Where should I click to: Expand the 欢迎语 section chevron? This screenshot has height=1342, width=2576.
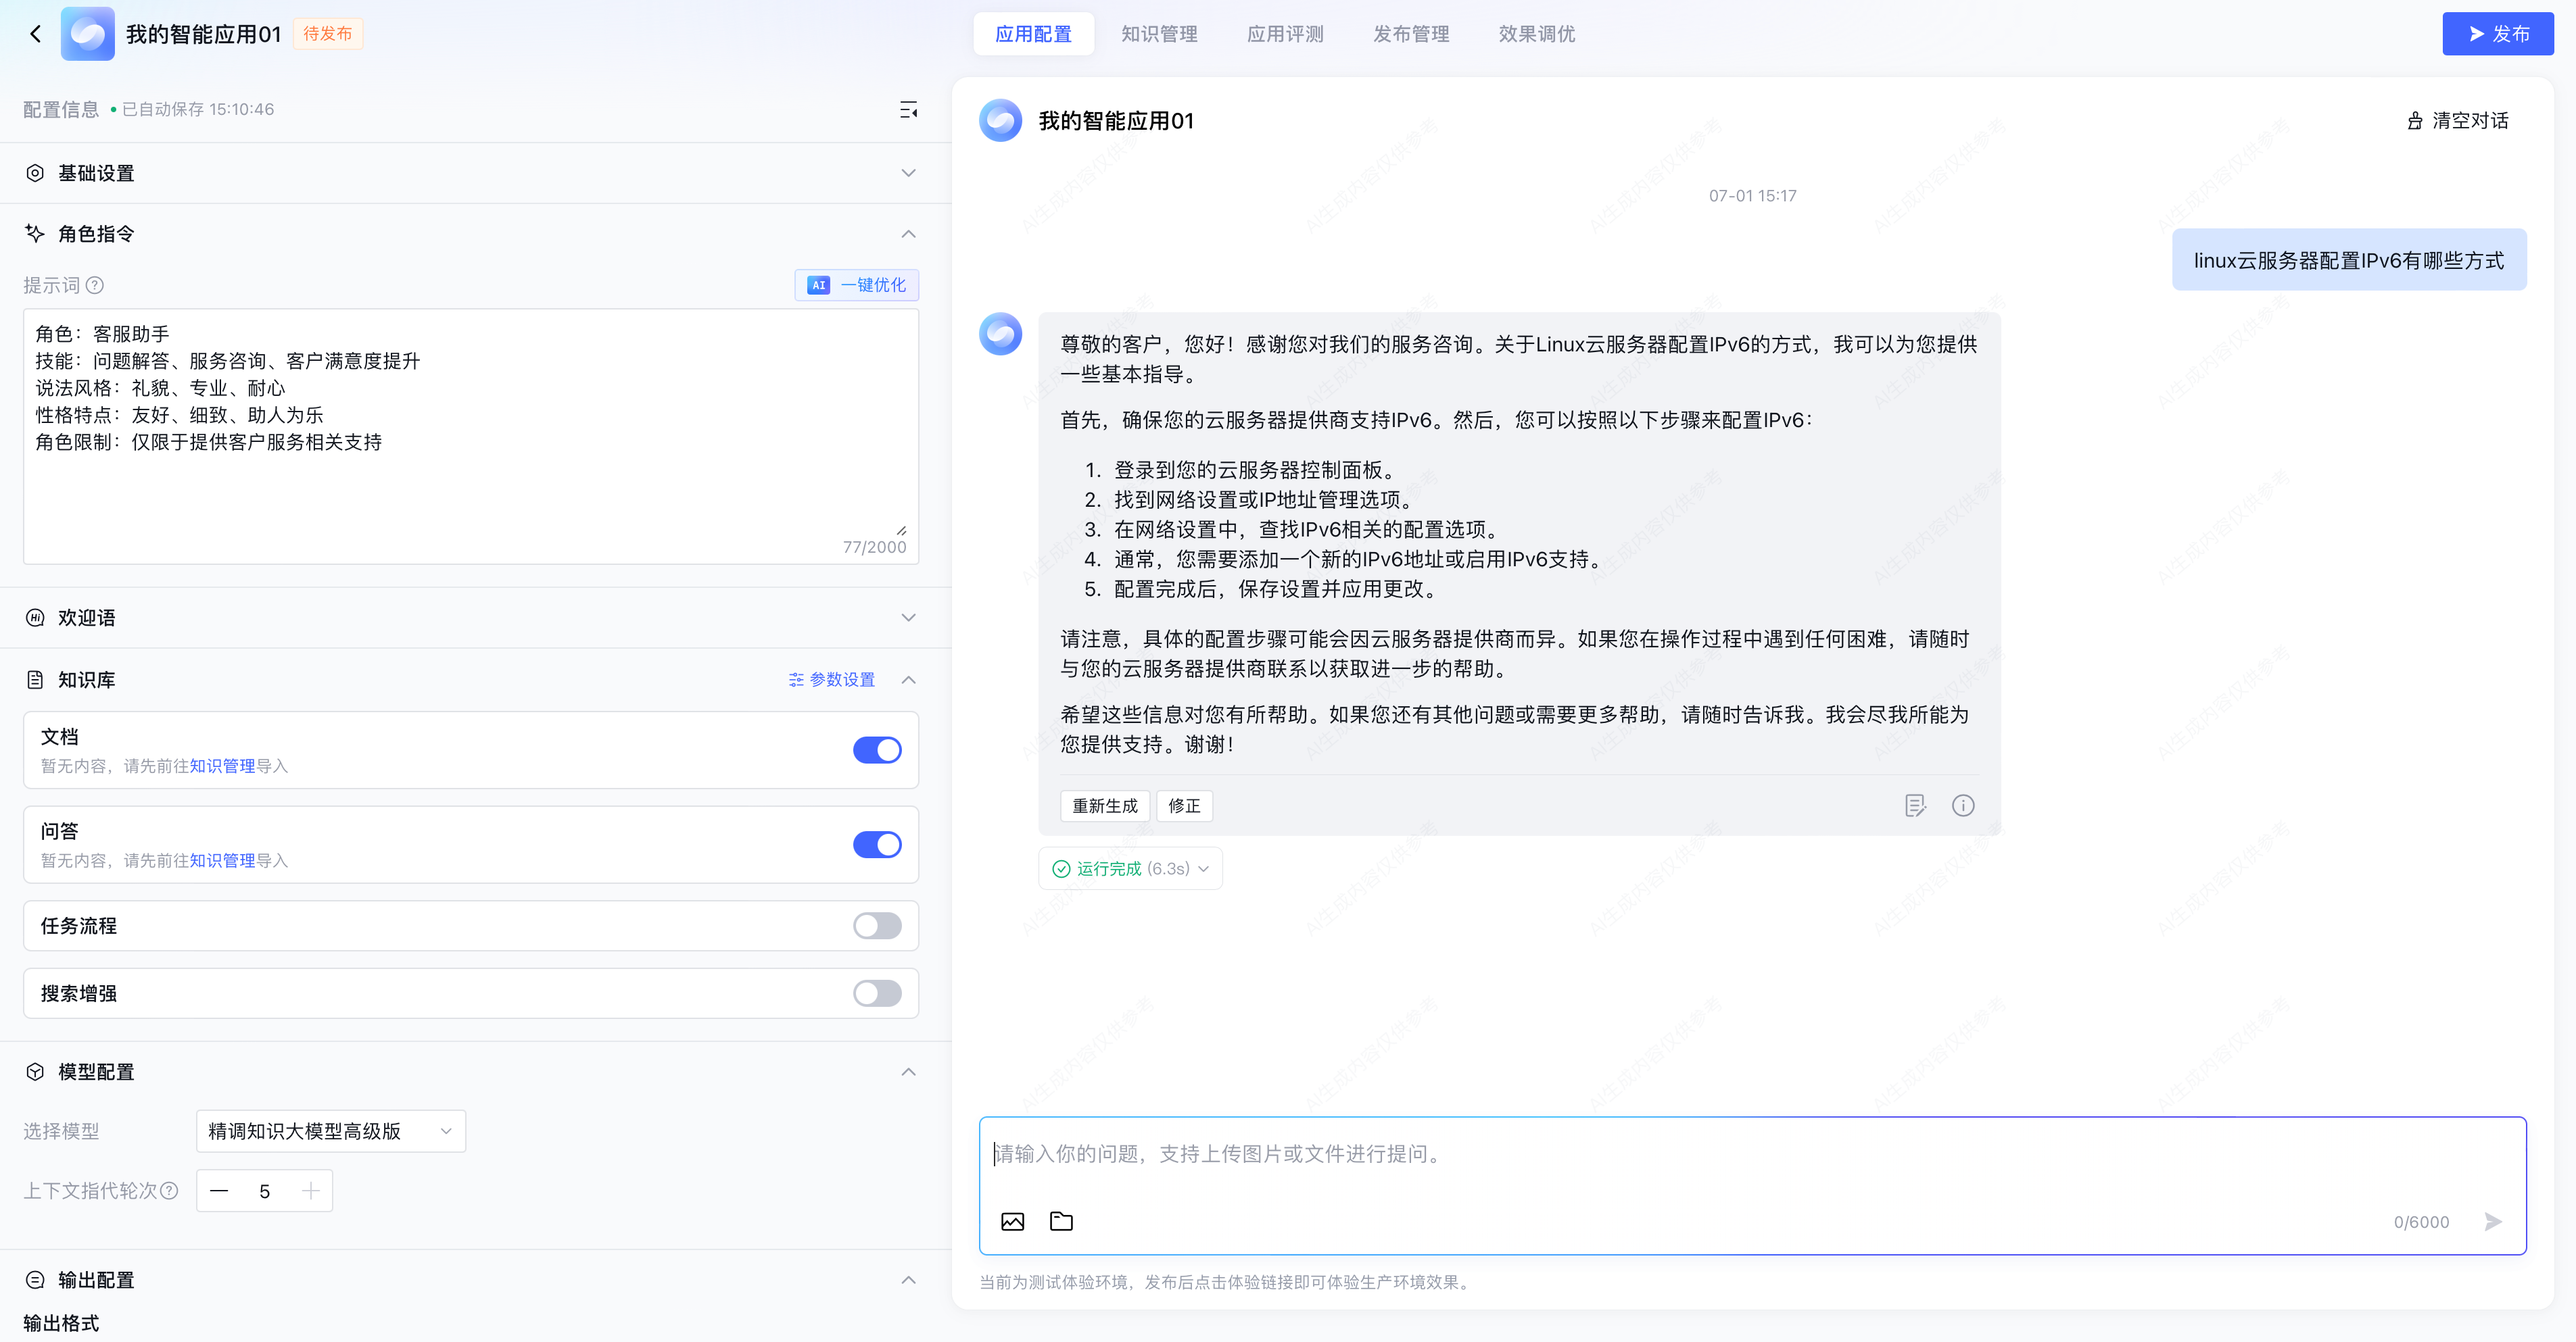tap(908, 618)
